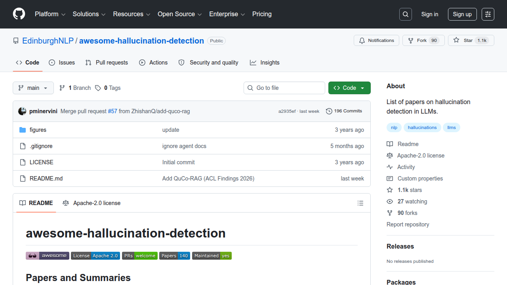Open the LICENSE file name

(42, 162)
